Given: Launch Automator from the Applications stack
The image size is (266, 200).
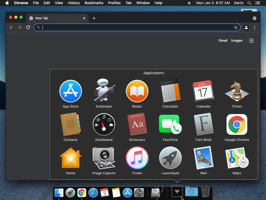Looking at the screenshot, I should (104, 91).
